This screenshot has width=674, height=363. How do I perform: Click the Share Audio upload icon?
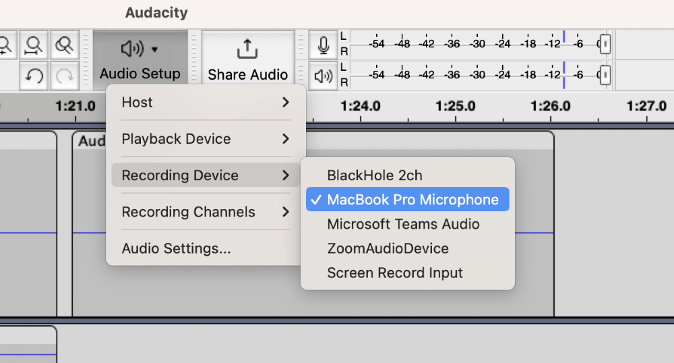tap(247, 49)
